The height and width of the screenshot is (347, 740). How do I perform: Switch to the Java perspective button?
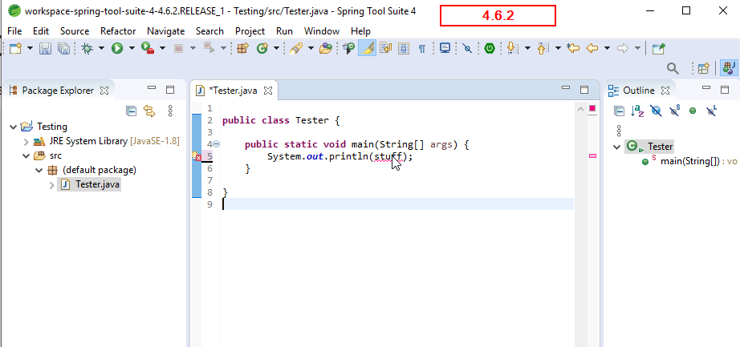pyautogui.click(x=728, y=68)
